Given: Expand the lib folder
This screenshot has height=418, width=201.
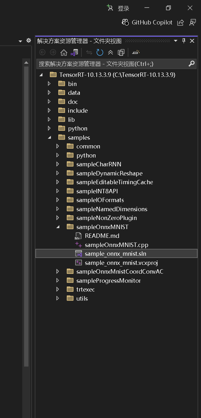Looking at the screenshot, I should (x=49, y=119).
